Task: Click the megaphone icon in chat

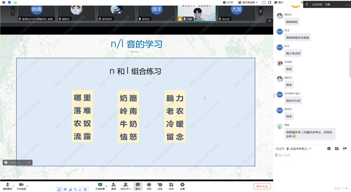Action: 345,148
